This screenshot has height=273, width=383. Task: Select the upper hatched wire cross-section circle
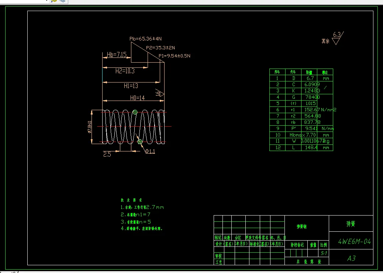[x=135, y=112]
